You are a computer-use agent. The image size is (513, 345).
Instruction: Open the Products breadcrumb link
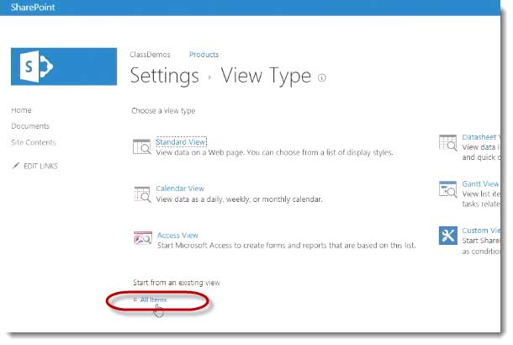tap(204, 55)
